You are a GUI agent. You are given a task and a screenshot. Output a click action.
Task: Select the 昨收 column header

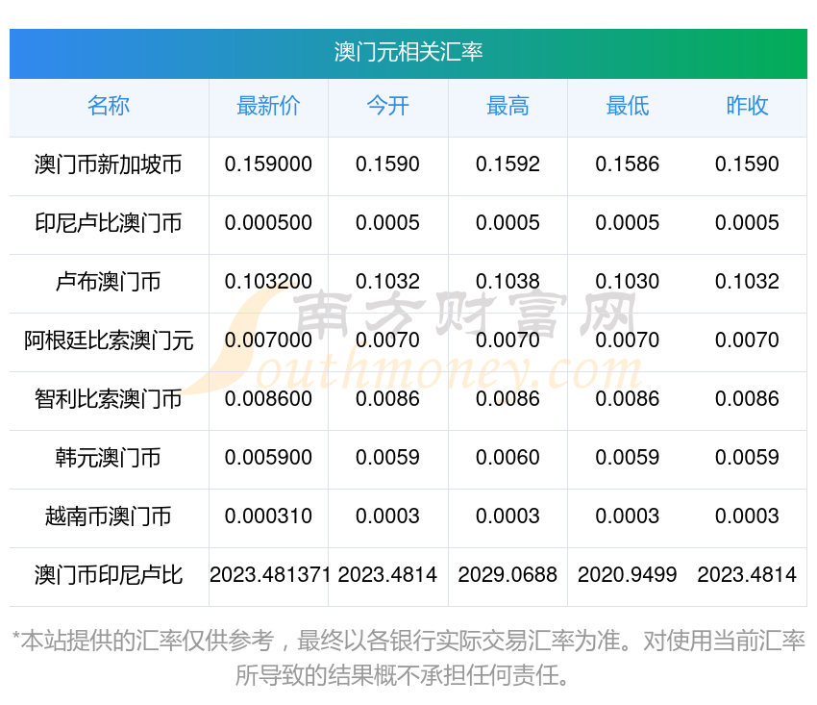[x=747, y=106]
